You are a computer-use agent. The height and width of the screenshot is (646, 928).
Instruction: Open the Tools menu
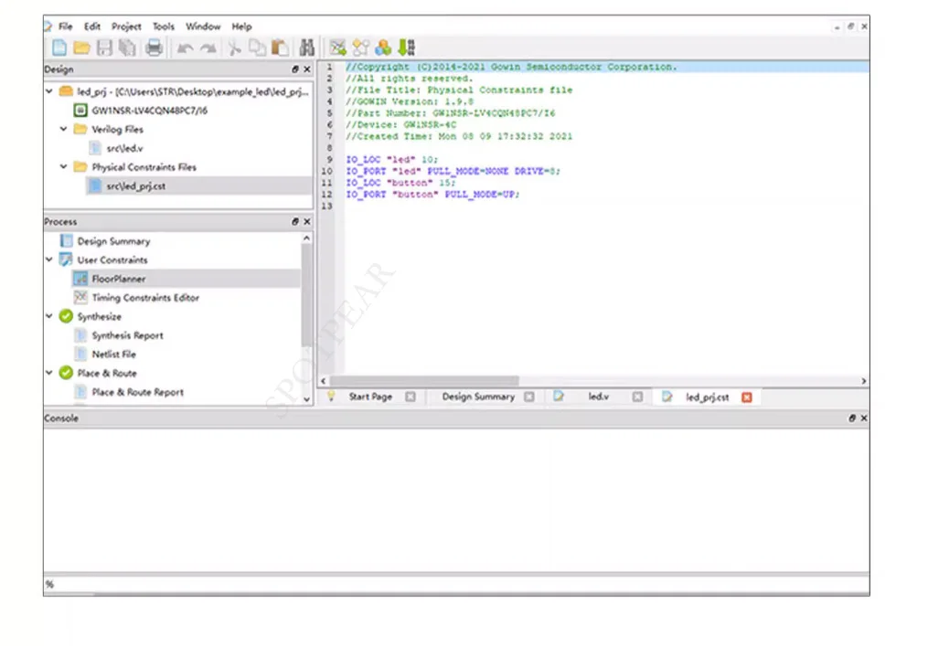click(x=164, y=26)
